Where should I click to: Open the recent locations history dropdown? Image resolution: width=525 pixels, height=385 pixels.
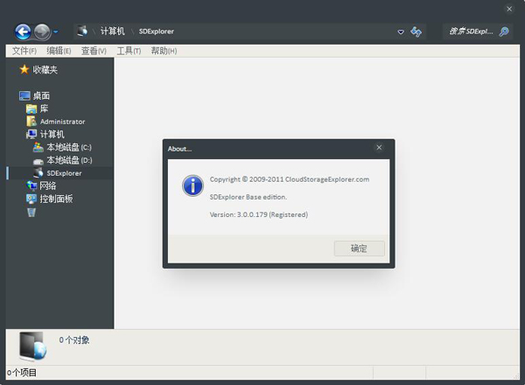point(56,31)
